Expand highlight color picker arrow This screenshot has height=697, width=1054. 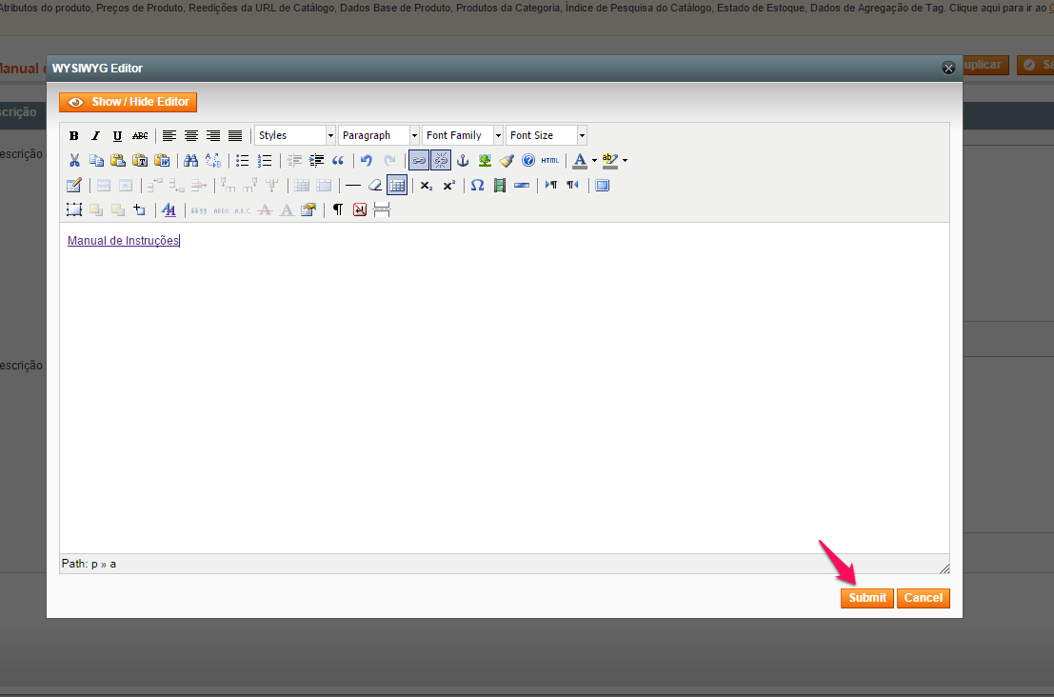click(x=626, y=160)
